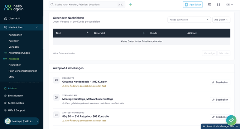Image resolution: width=240 pixels, height=129 pixels.
Task: Open Automatisierungen submenu item
Action: coord(19,53)
